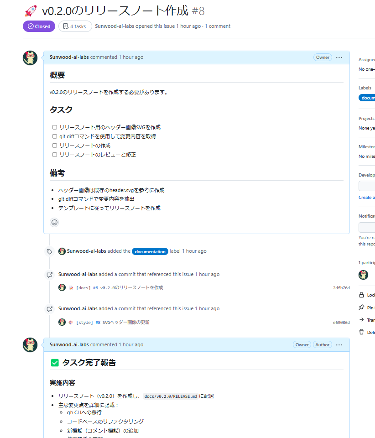Open the '[style] #8 SVGヘッダー画像の更新' commit

[x=113, y=323]
